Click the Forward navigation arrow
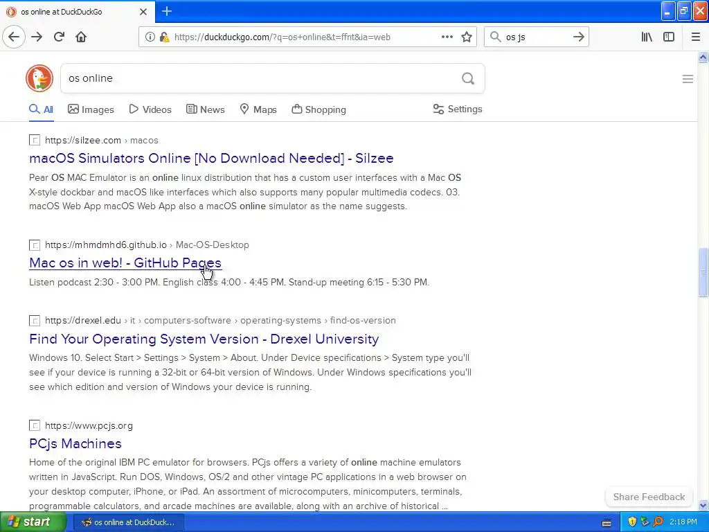The width and height of the screenshot is (709, 532). (37, 37)
